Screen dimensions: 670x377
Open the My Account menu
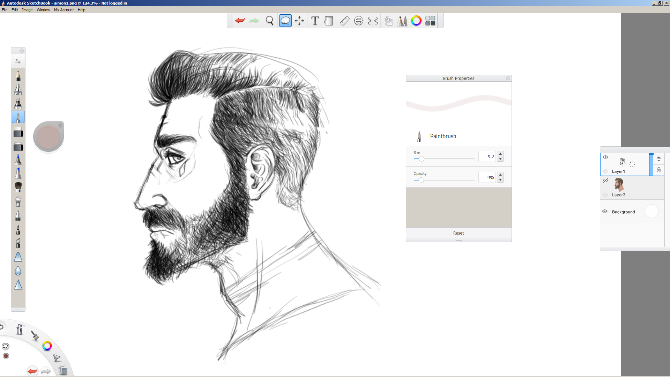(64, 10)
